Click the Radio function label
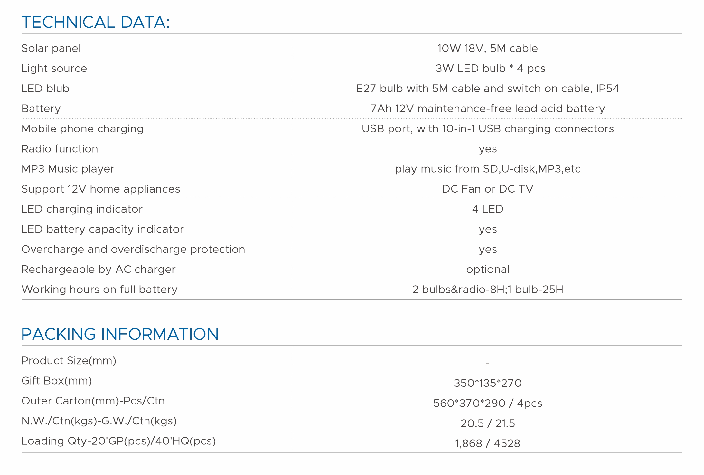This screenshot has height=475, width=704. (x=60, y=149)
